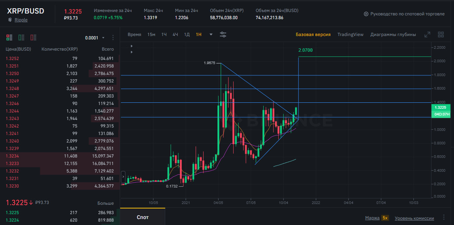Click Больше to view more trades
The width and height of the screenshot is (454, 225).
click(x=106, y=203)
